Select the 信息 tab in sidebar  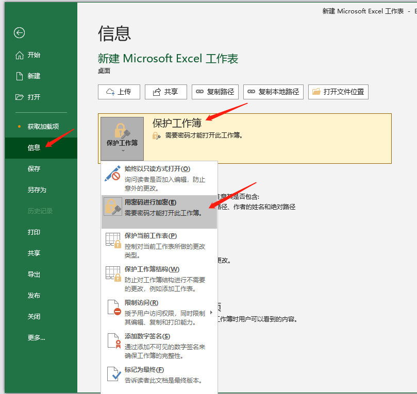(x=41, y=148)
